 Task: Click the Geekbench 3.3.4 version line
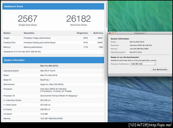pyautogui.click(x=22, y=52)
